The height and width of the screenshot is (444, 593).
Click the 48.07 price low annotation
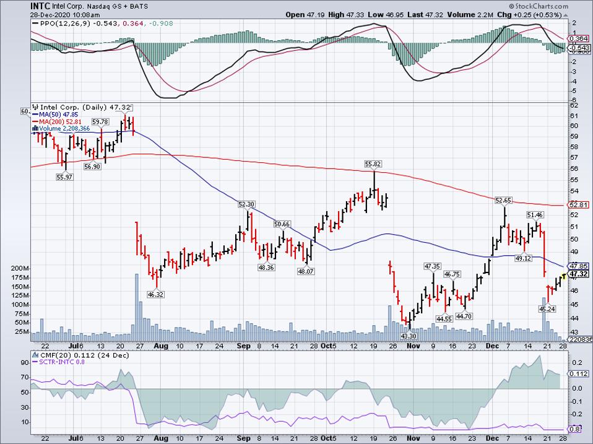(306, 272)
